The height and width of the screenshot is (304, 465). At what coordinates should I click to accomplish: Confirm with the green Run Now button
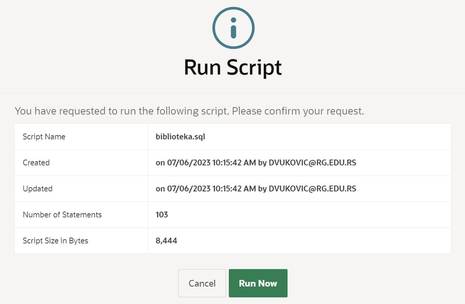[x=258, y=283]
